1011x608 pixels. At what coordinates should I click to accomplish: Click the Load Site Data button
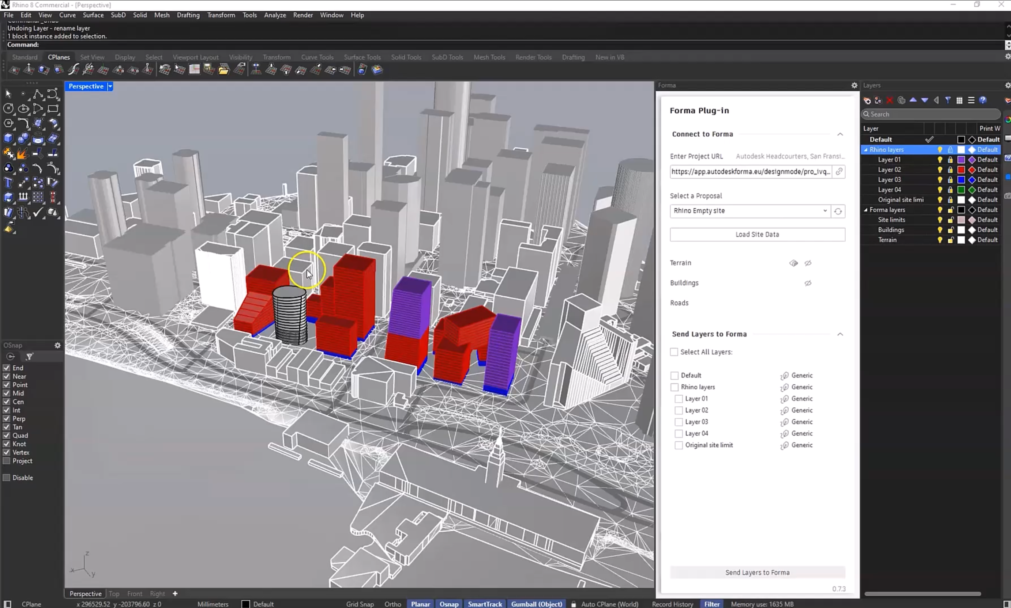pos(757,234)
